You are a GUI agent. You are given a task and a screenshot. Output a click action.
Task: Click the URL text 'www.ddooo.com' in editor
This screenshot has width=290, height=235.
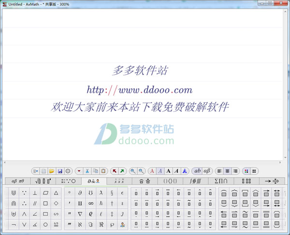pyautogui.click(x=155, y=90)
